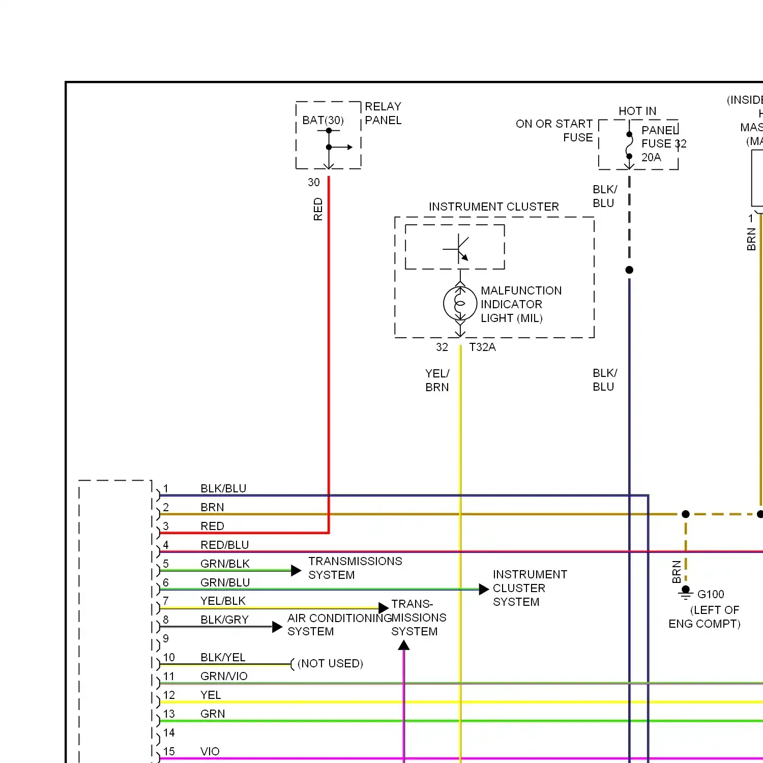Screen dimensions: 763x763
Task: Select the INSTRUMENT CLUSTER SYSTEM label
Action: [x=530, y=588]
